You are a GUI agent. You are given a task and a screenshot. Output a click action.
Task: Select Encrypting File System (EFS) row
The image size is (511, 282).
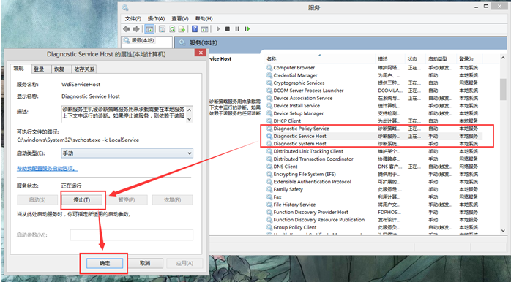pyautogui.click(x=374, y=174)
